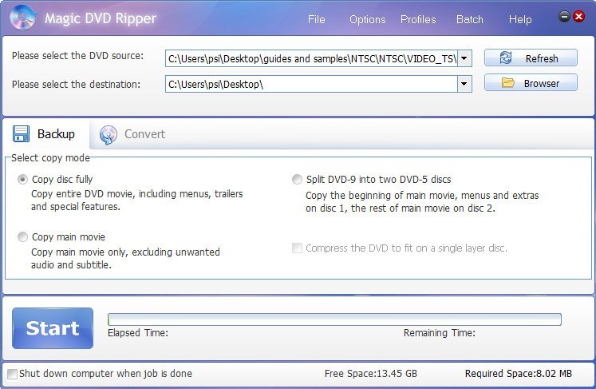Click the large Start button

[53, 328]
